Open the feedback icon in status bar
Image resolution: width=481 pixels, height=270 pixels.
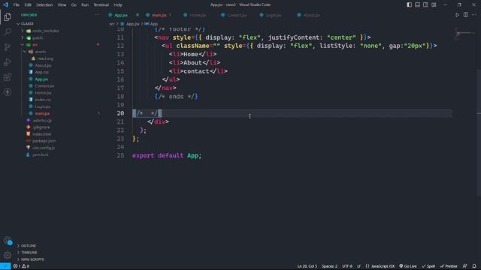[465, 266]
